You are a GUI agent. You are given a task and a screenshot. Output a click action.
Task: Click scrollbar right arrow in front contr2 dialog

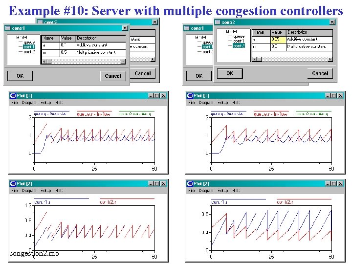(x=330, y=59)
